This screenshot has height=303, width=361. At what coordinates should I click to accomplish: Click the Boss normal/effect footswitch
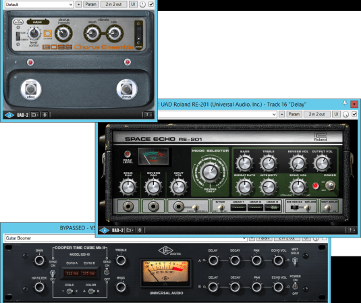point(31,89)
